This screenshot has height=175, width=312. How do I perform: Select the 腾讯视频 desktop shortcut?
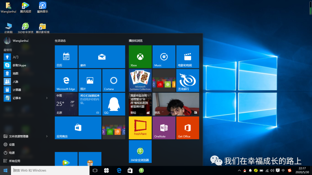pos(25,7)
